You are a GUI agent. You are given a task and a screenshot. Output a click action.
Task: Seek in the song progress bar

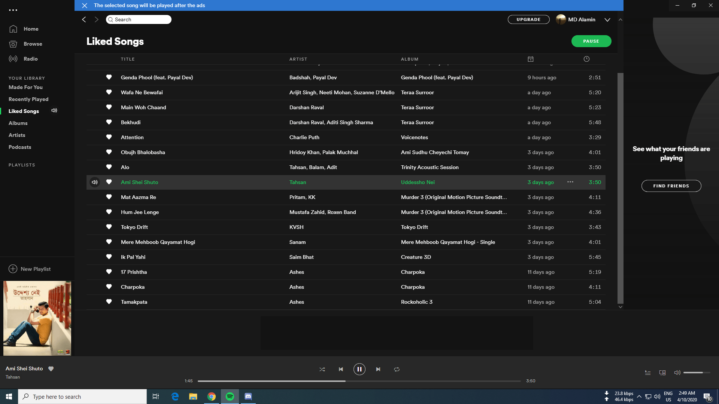click(x=359, y=381)
